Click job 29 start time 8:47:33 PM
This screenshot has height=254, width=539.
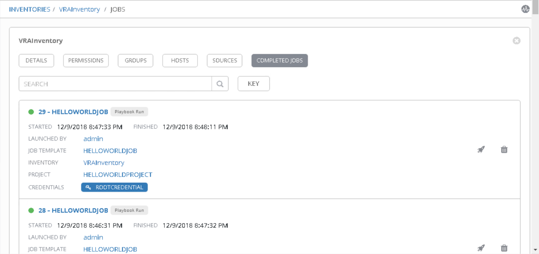(90, 127)
